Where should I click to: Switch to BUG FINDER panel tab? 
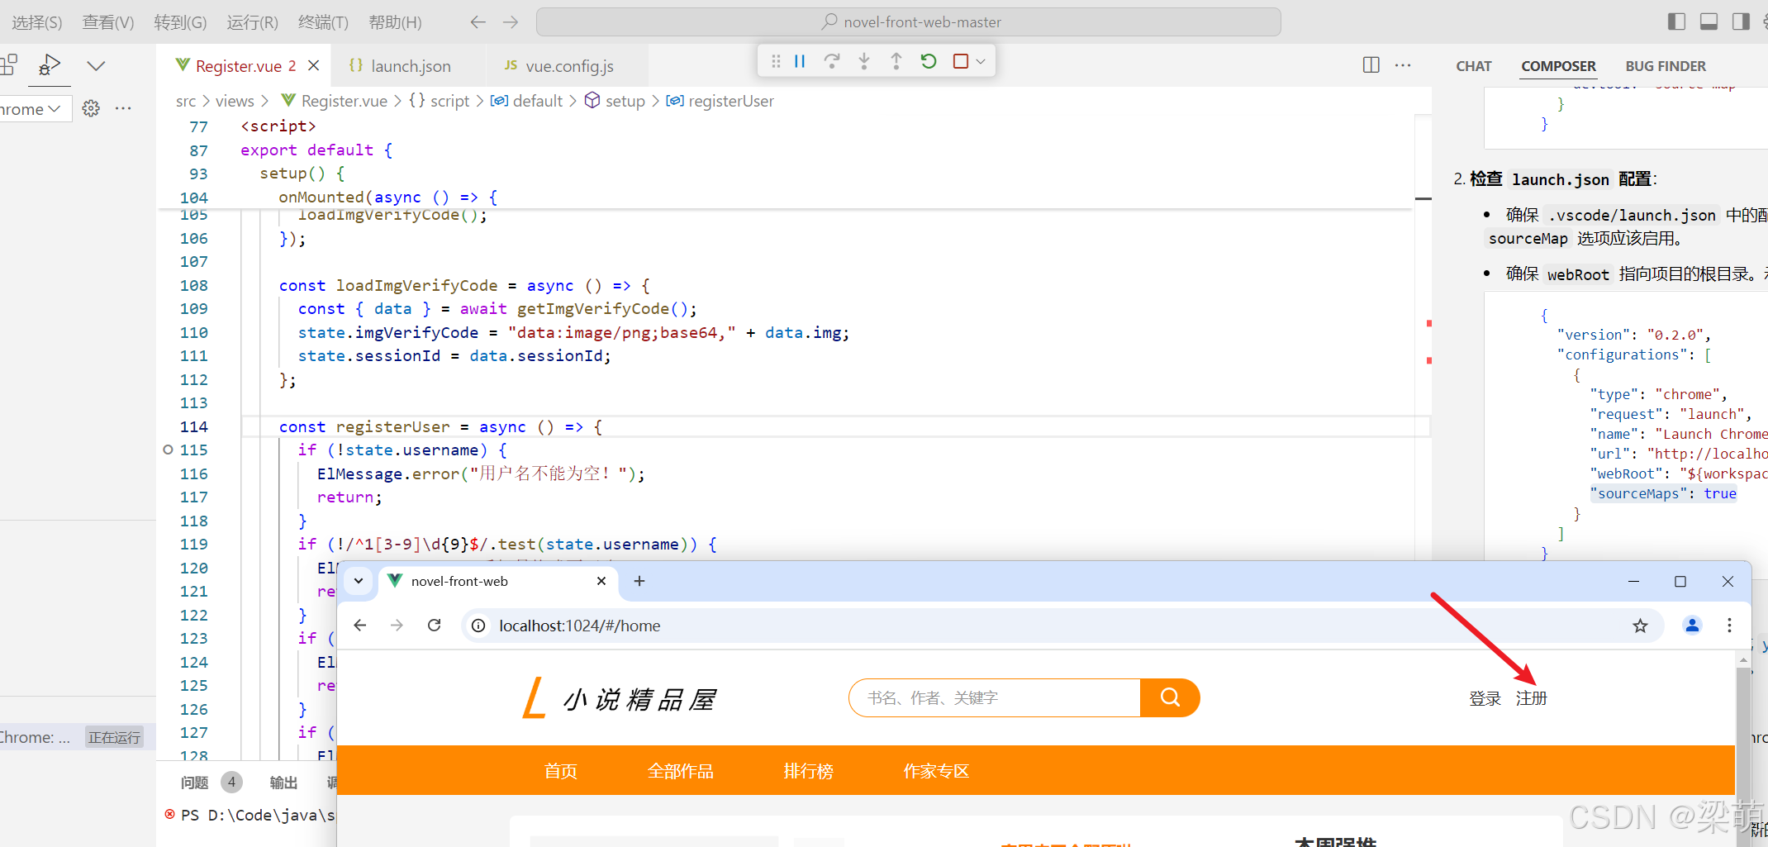1666,66
